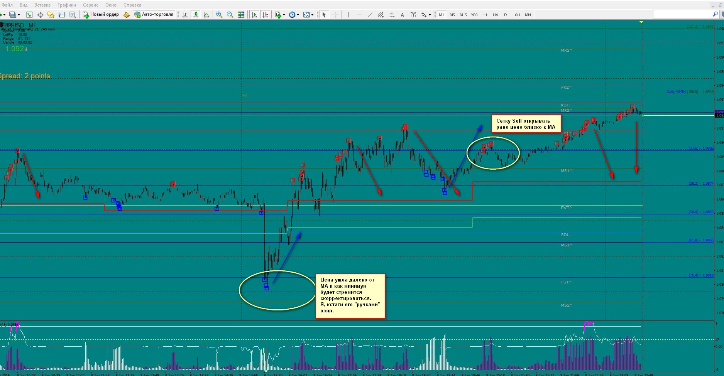Image resolution: width=724 pixels, height=376 pixels.
Task: Draw a vertical line tool
Action: [x=348, y=15]
